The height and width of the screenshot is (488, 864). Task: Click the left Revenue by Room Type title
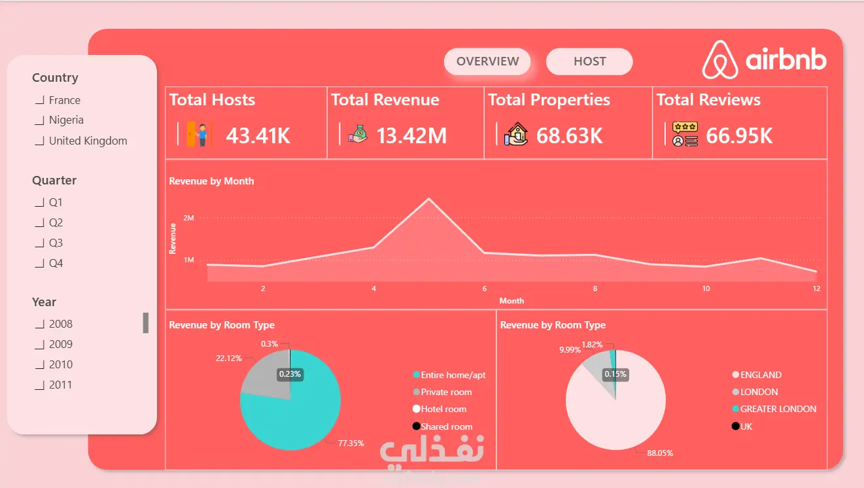(x=222, y=325)
